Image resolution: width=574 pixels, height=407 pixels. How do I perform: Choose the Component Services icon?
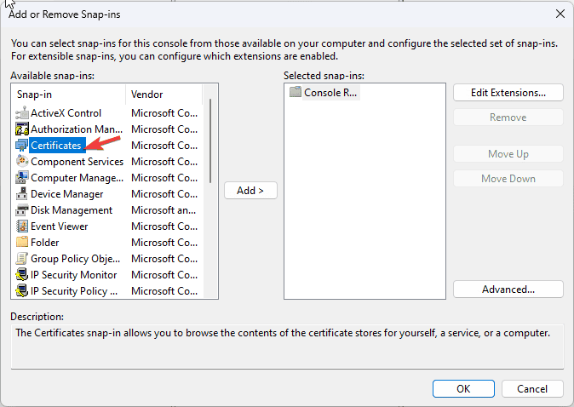[22, 162]
